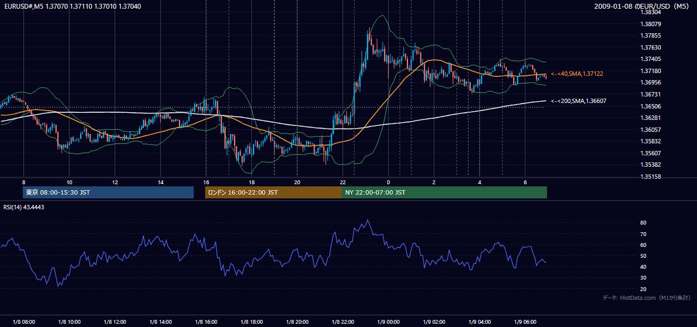Click RSI scale value 60

(643, 245)
